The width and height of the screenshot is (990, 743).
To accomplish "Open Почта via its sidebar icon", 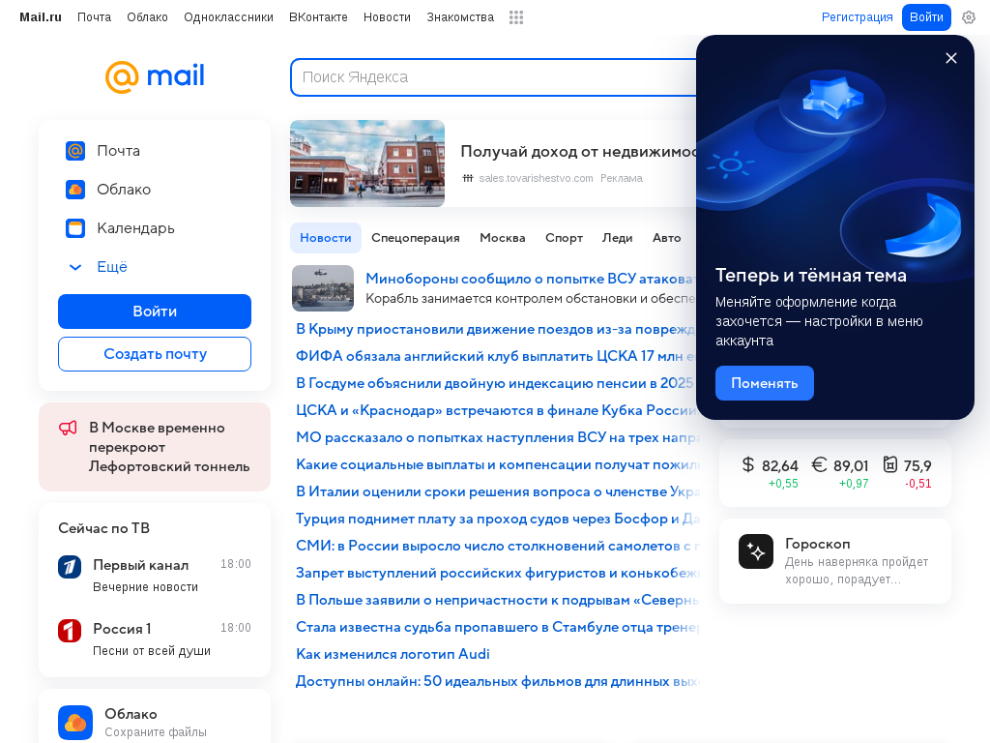I will pyautogui.click(x=75, y=151).
